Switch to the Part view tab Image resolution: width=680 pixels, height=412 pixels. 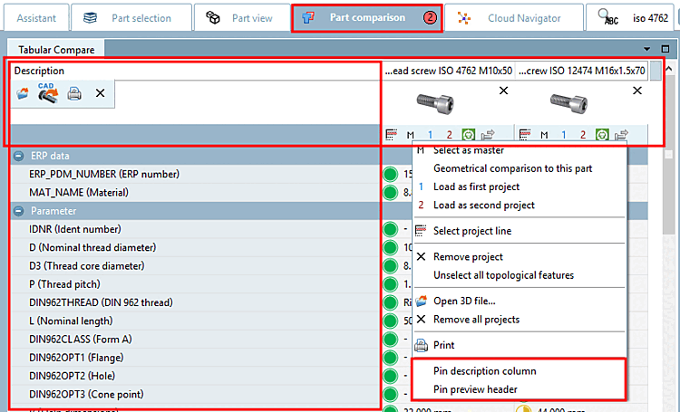pyautogui.click(x=242, y=18)
